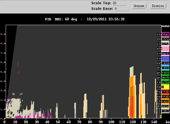Viewport: 170px width, 124px height.
Task: Click the x-axis 90 km label
Action: point(101,122)
